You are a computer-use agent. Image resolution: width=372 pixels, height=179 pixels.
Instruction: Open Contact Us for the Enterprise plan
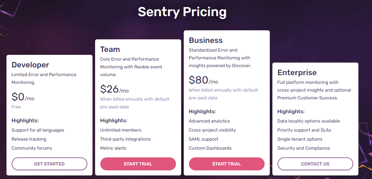(x=315, y=164)
